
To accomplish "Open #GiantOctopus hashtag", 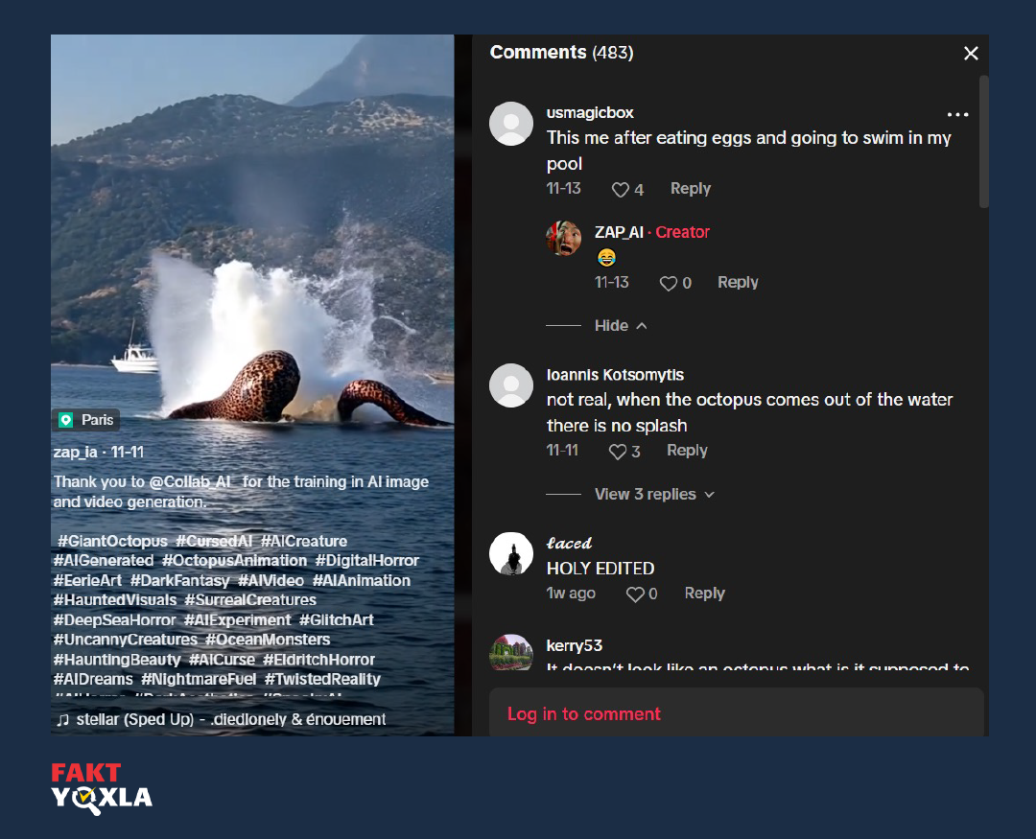I will click(112, 541).
